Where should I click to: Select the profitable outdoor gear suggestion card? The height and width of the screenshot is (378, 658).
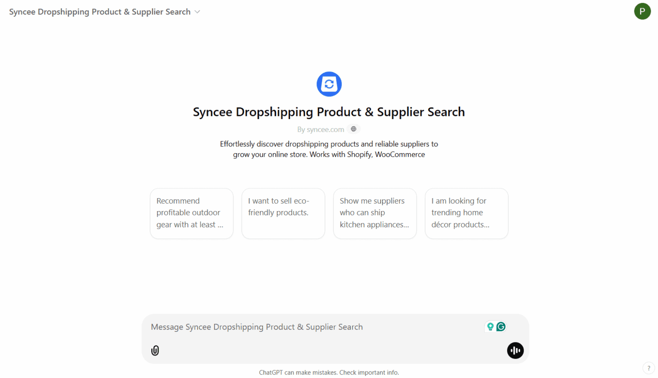191,213
